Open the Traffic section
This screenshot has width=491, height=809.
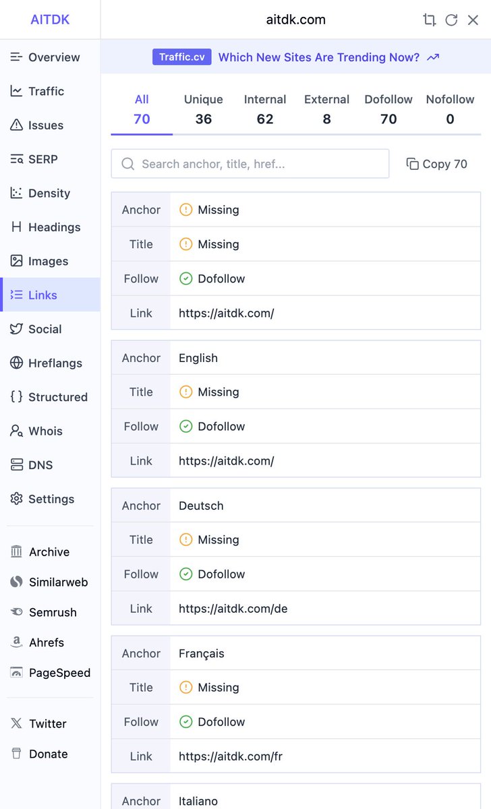(x=50, y=91)
